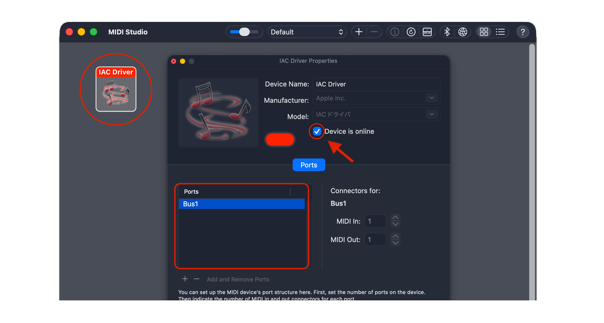Click the MIDI In value field
This screenshot has height=323, width=604.
click(x=375, y=221)
